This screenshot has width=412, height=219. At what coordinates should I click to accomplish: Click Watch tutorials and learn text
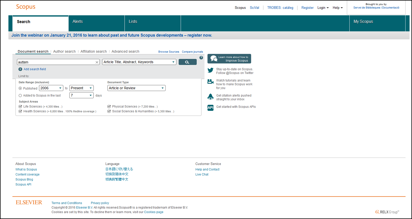pos(233,80)
